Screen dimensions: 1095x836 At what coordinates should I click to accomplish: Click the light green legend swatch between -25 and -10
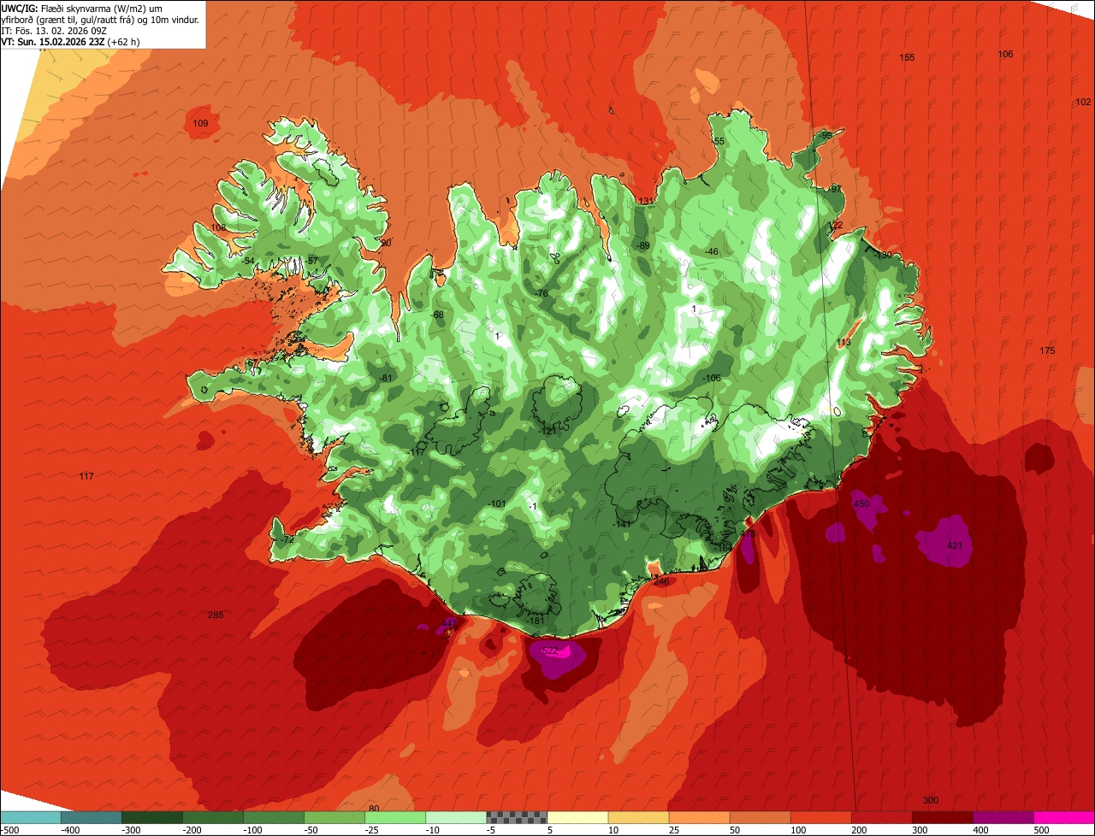click(395, 817)
